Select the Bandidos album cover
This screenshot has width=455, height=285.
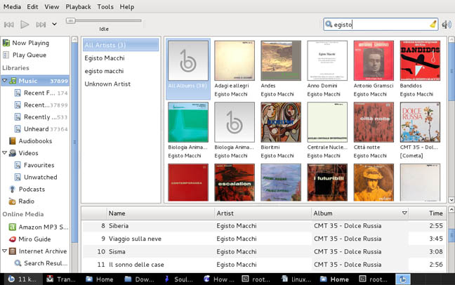tap(420, 60)
